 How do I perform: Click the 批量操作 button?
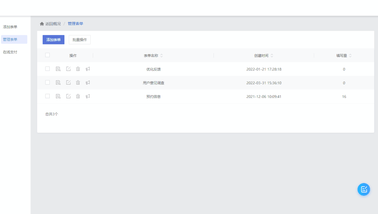tap(79, 40)
